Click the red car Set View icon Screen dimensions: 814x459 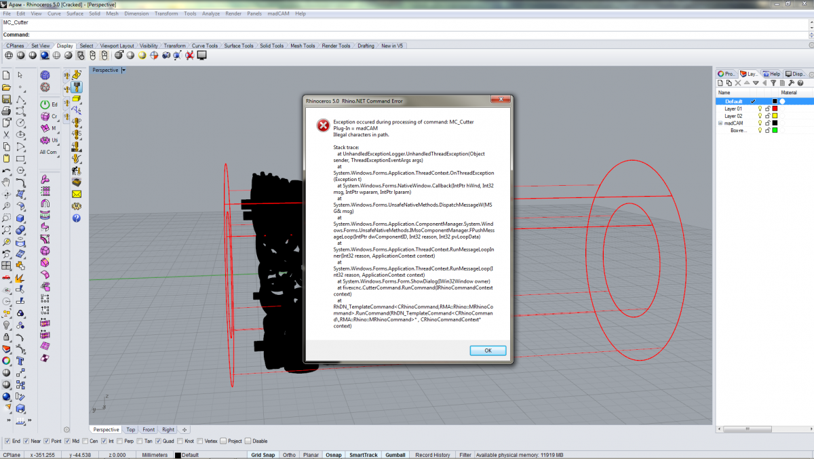pos(6,277)
